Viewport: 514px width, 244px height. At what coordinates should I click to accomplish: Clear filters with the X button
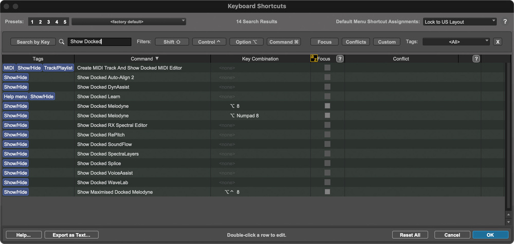tap(498, 42)
